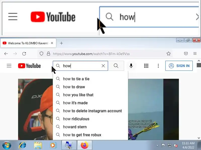
Task: Click the SIGN IN button
Action: [179, 66]
